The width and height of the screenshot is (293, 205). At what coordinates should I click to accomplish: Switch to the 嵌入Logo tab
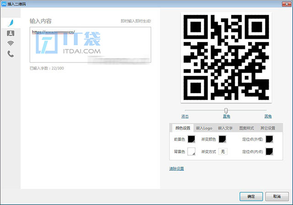pos(204,128)
